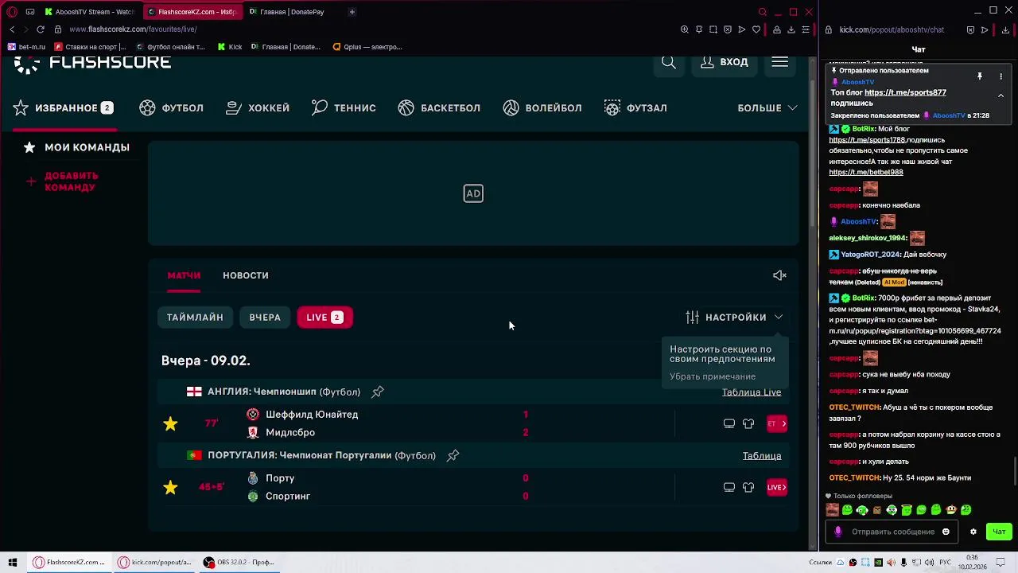Expand the БОЛЬШЕ sports dropdown
Image resolution: width=1018 pixels, height=573 pixels.
[767, 107]
